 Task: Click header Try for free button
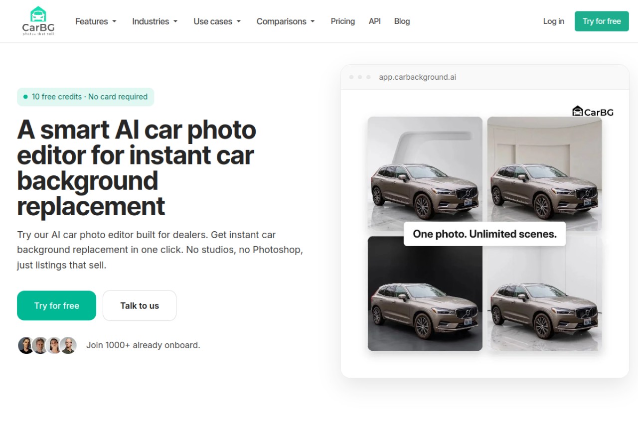602,21
